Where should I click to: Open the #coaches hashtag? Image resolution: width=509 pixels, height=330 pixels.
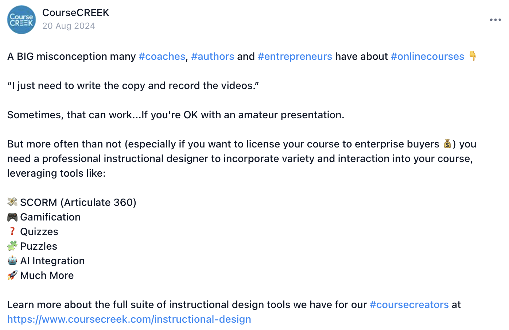click(x=162, y=57)
